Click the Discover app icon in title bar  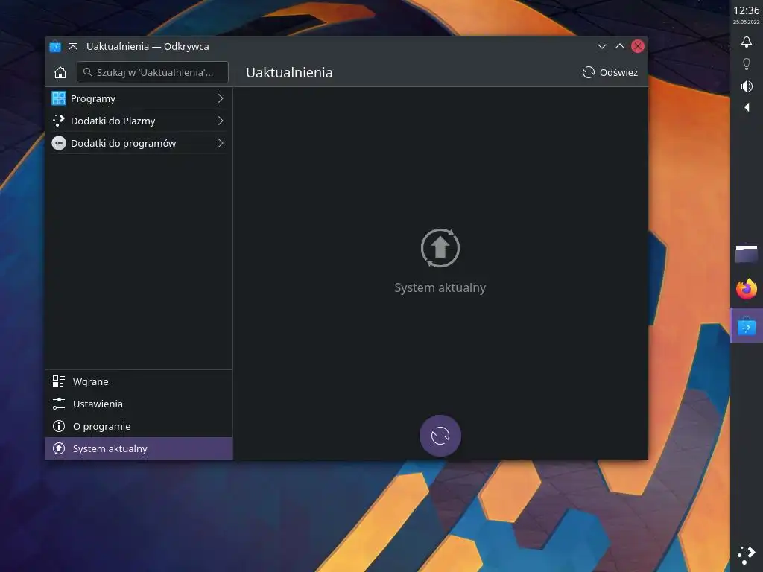click(55, 47)
